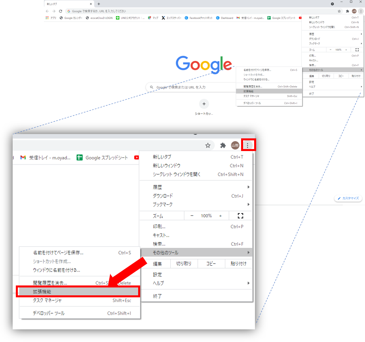This screenshot has height=342, width=365.
Task: Choose 検索... in the enlarged menu
Action: 196,244
